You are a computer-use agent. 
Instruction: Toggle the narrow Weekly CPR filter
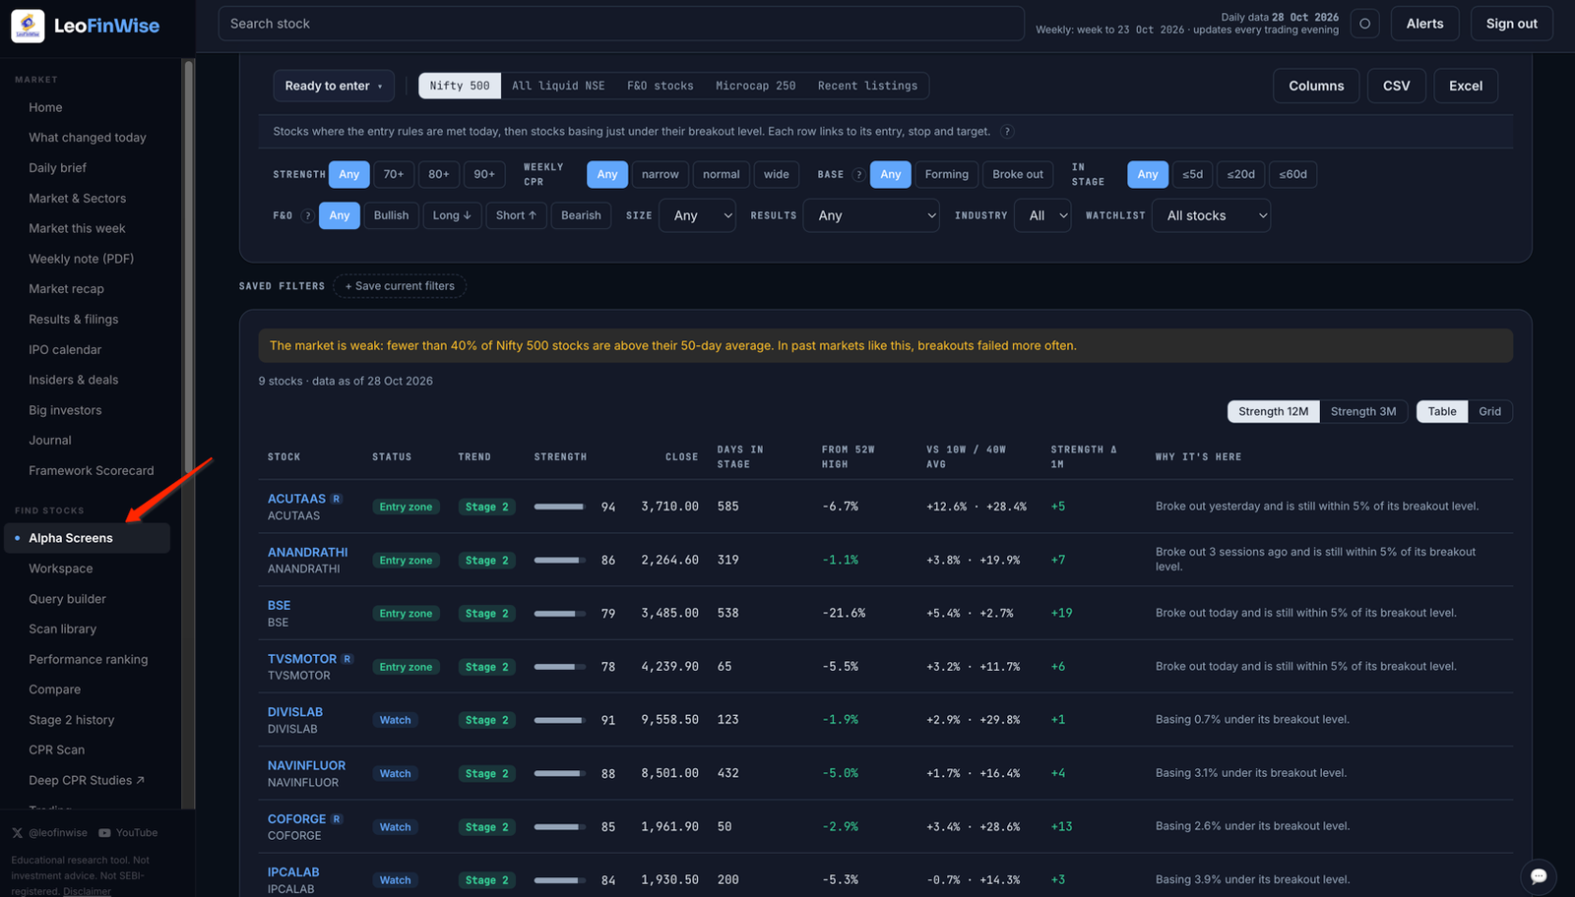click(660, 174)
